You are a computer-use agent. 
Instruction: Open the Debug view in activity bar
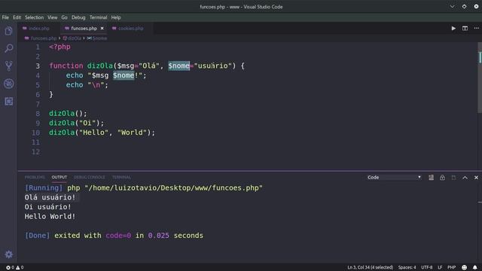tap(8, 84)
